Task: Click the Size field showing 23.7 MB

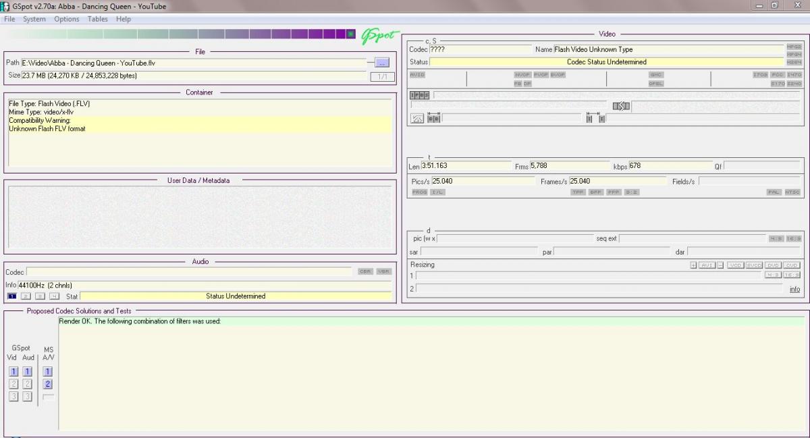Action: 194,76
